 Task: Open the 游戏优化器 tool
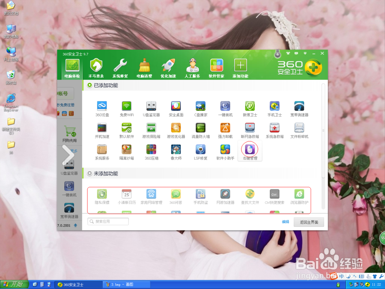tap(176, 131)
